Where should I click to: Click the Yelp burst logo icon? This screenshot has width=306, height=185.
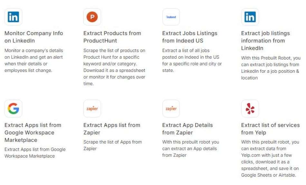[x=250, y=108]
